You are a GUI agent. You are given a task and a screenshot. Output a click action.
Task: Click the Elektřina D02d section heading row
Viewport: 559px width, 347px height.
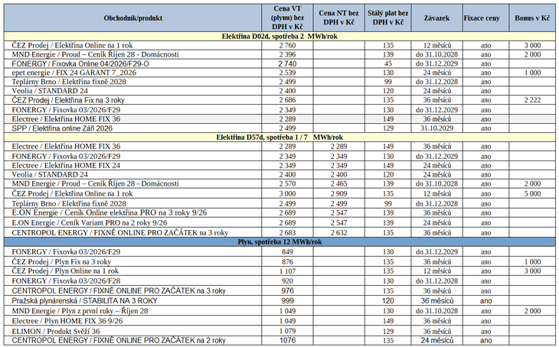(279, 36)
